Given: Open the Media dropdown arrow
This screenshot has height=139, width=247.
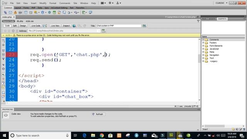Looking at the screenshot, I should point(46,13).
